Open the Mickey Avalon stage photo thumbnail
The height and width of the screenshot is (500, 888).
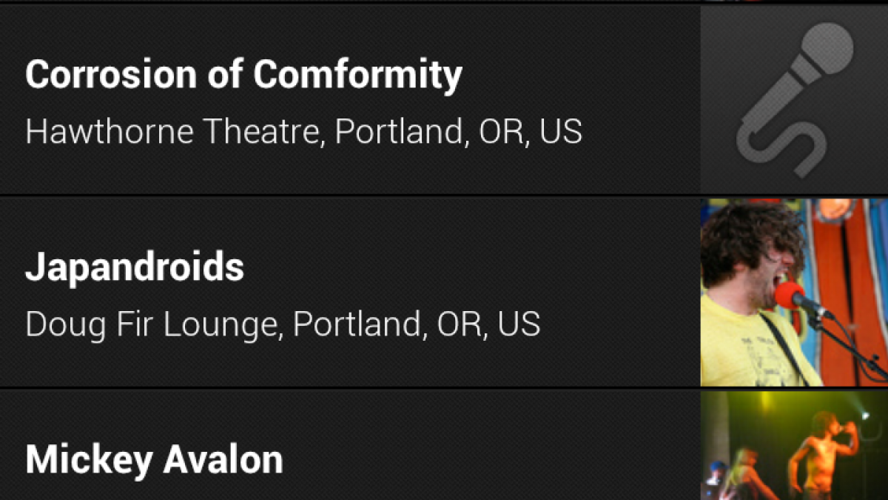(794, 445)
